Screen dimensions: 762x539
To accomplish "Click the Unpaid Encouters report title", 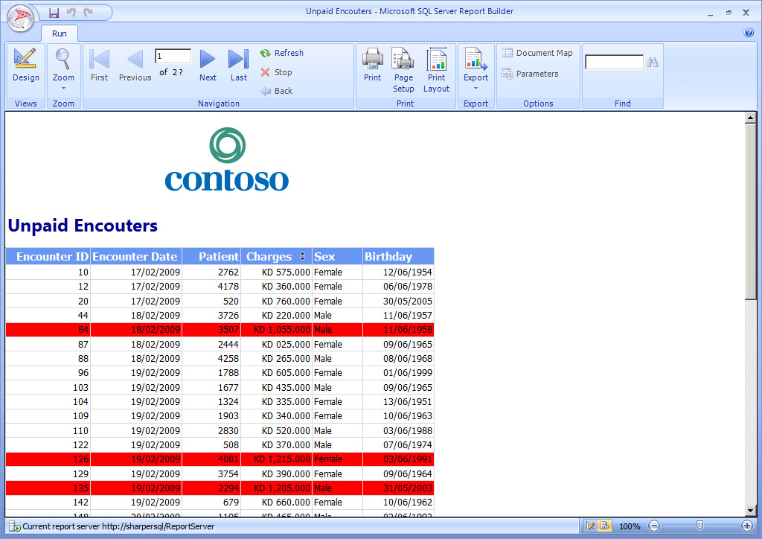I will point(83,226).
